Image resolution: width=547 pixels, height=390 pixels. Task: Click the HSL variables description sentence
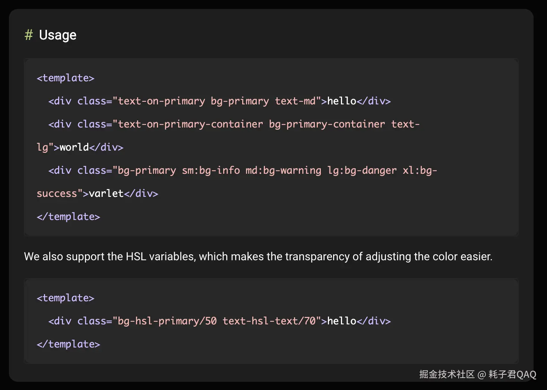(x=258, y=257)
